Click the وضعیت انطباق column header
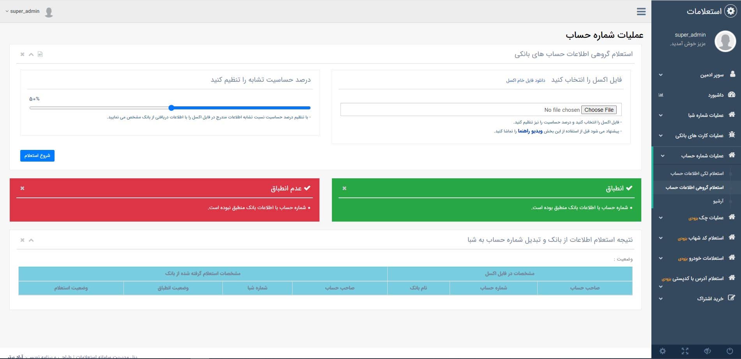The image size is (741, 359). 173,288
